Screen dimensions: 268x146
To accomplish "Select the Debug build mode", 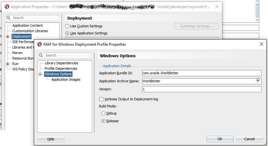I will [103, 114].
